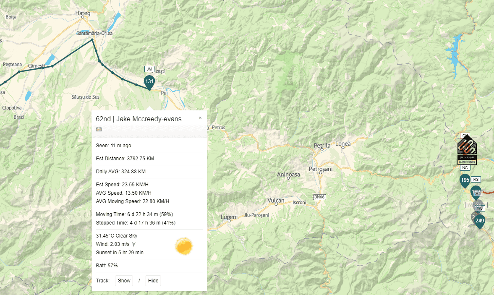This screenshot has width=494, height=295.
Task: Click the sun weather icon
Action: pyautogui.click(x=184, y=246)
